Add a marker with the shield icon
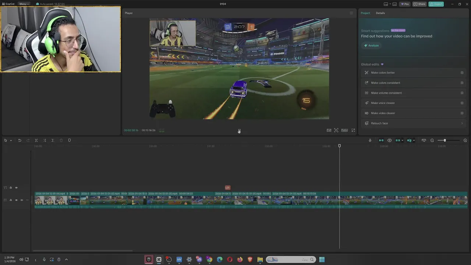Viewport: 471px width, 265px height. click(69, 140)
